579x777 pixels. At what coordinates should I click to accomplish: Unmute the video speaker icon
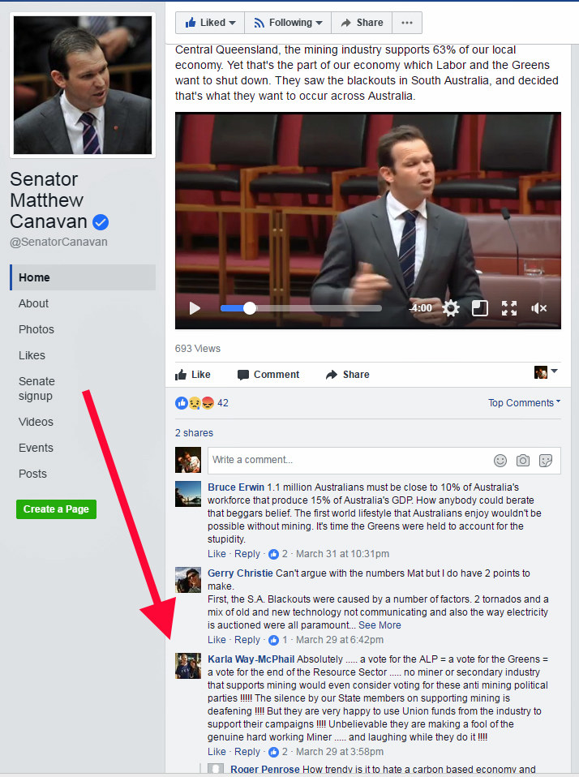539,308
